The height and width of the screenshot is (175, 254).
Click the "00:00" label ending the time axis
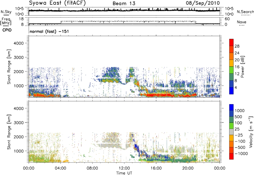(x=220, y=168)
